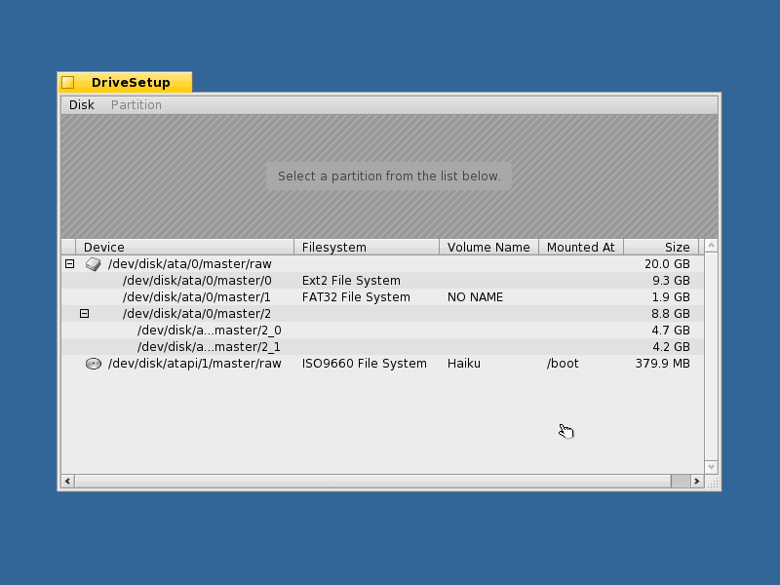
Task: Select the /dev/disk/ata/0/master/2 partition
Action: point(382,314)
